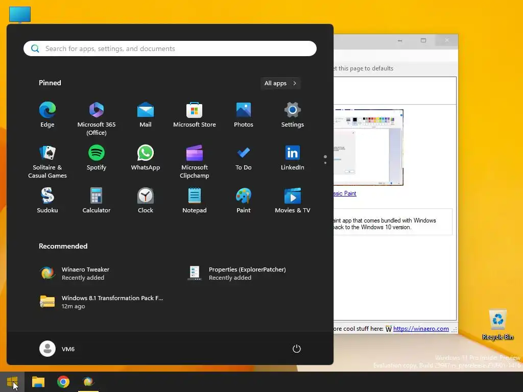The width and height of the screenshot is (523, 392).
Task: Maximize the Winaero Tweaker window
Action: coord(423,40)
